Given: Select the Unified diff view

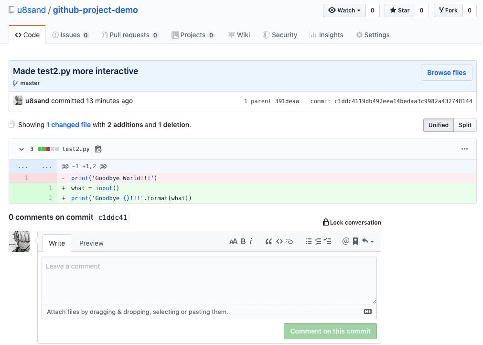Looking at the screenshot, I should point(438,125).
